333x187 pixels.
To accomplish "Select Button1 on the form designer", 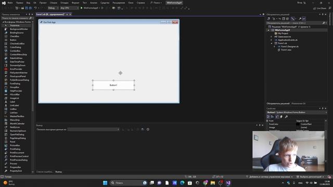I will [x=113, y=85].
